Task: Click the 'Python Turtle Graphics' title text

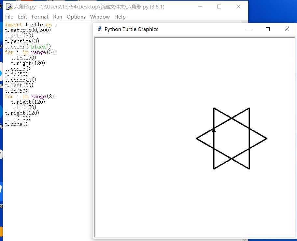Action: click(x=131, y=29)
